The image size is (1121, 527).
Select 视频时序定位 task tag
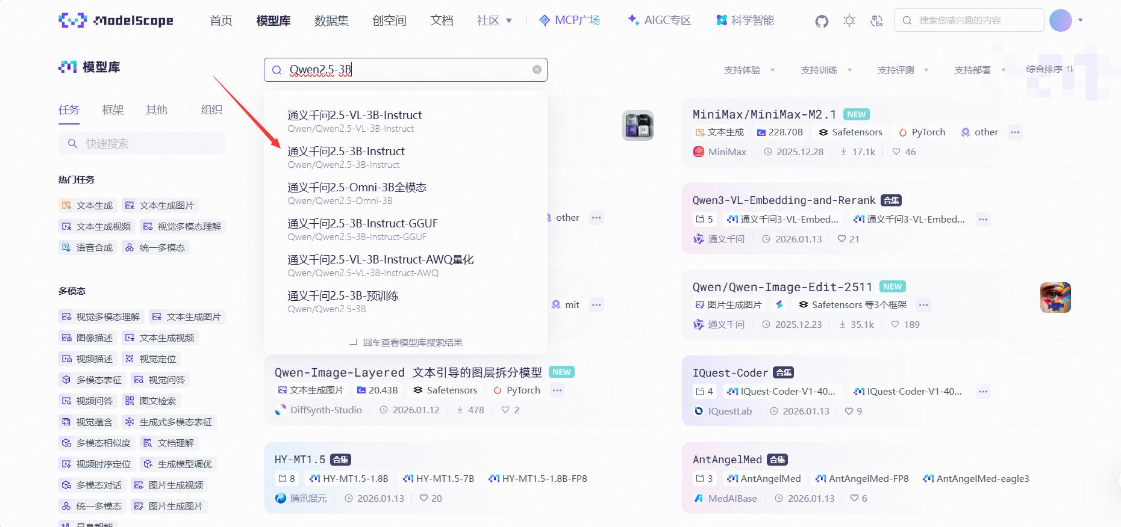96,464
